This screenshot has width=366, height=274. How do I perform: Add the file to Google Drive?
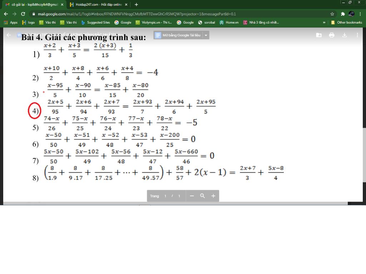(318, 35)
